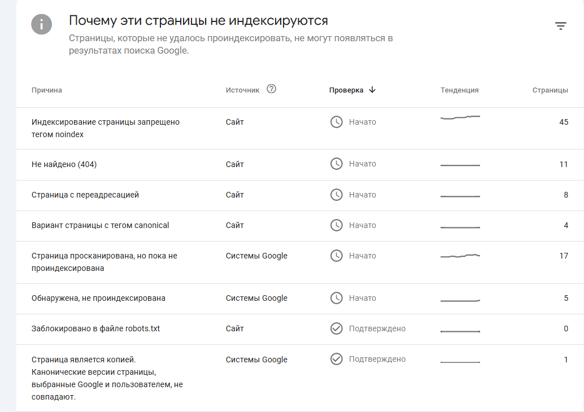Open the filter rows icon
584x412 pixels.
click(560, 26)
